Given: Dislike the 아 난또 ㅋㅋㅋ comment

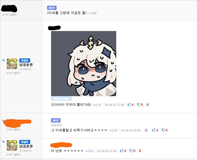Looking at the screenshot, I should click(x=132, y=151).
